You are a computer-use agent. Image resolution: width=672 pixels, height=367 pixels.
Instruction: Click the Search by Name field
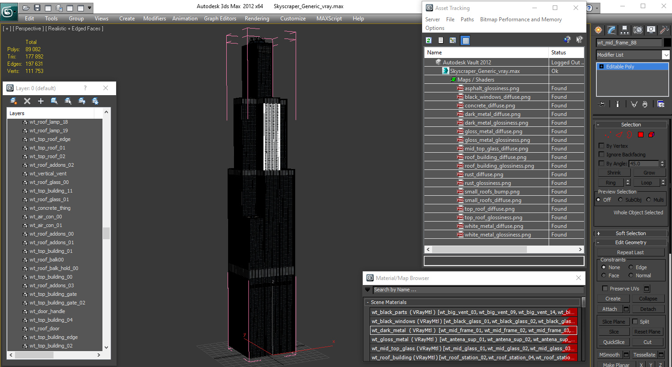(x=478, y=290)
